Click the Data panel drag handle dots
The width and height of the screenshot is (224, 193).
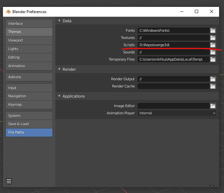[215, 21]
